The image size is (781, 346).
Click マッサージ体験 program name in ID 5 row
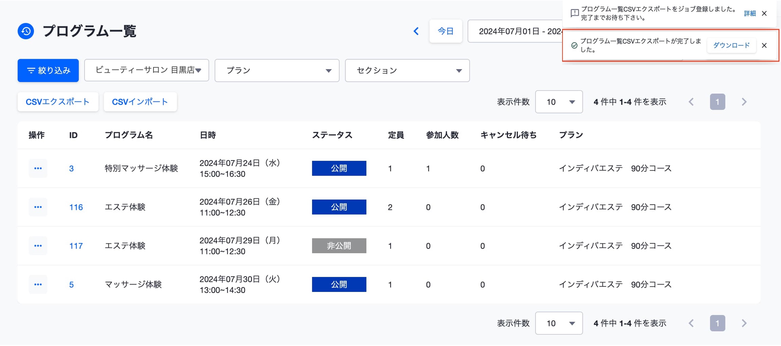(133, 285)
